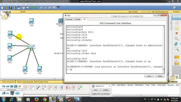Click the Network Information icon
This screenshot has width=181, height=102.
(x=175, y=8)
